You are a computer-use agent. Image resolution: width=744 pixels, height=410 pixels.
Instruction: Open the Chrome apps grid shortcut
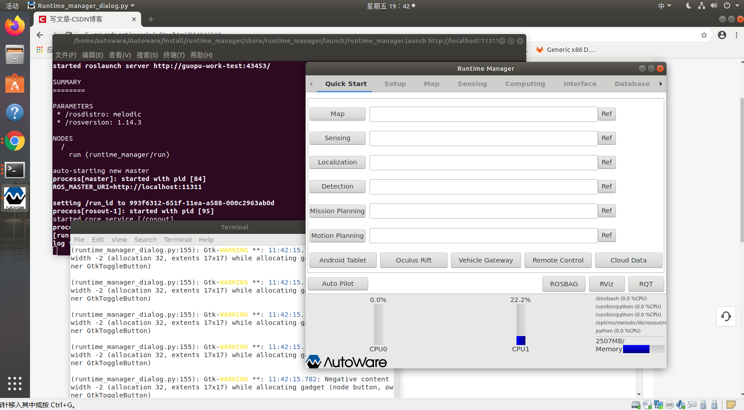[x=40, y=50]
